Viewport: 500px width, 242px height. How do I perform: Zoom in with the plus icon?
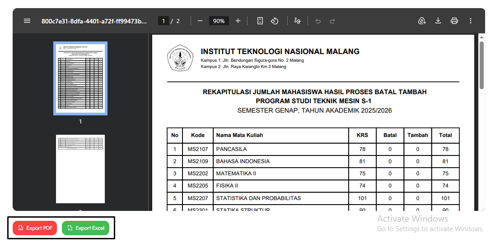click(x=238, y=21)
